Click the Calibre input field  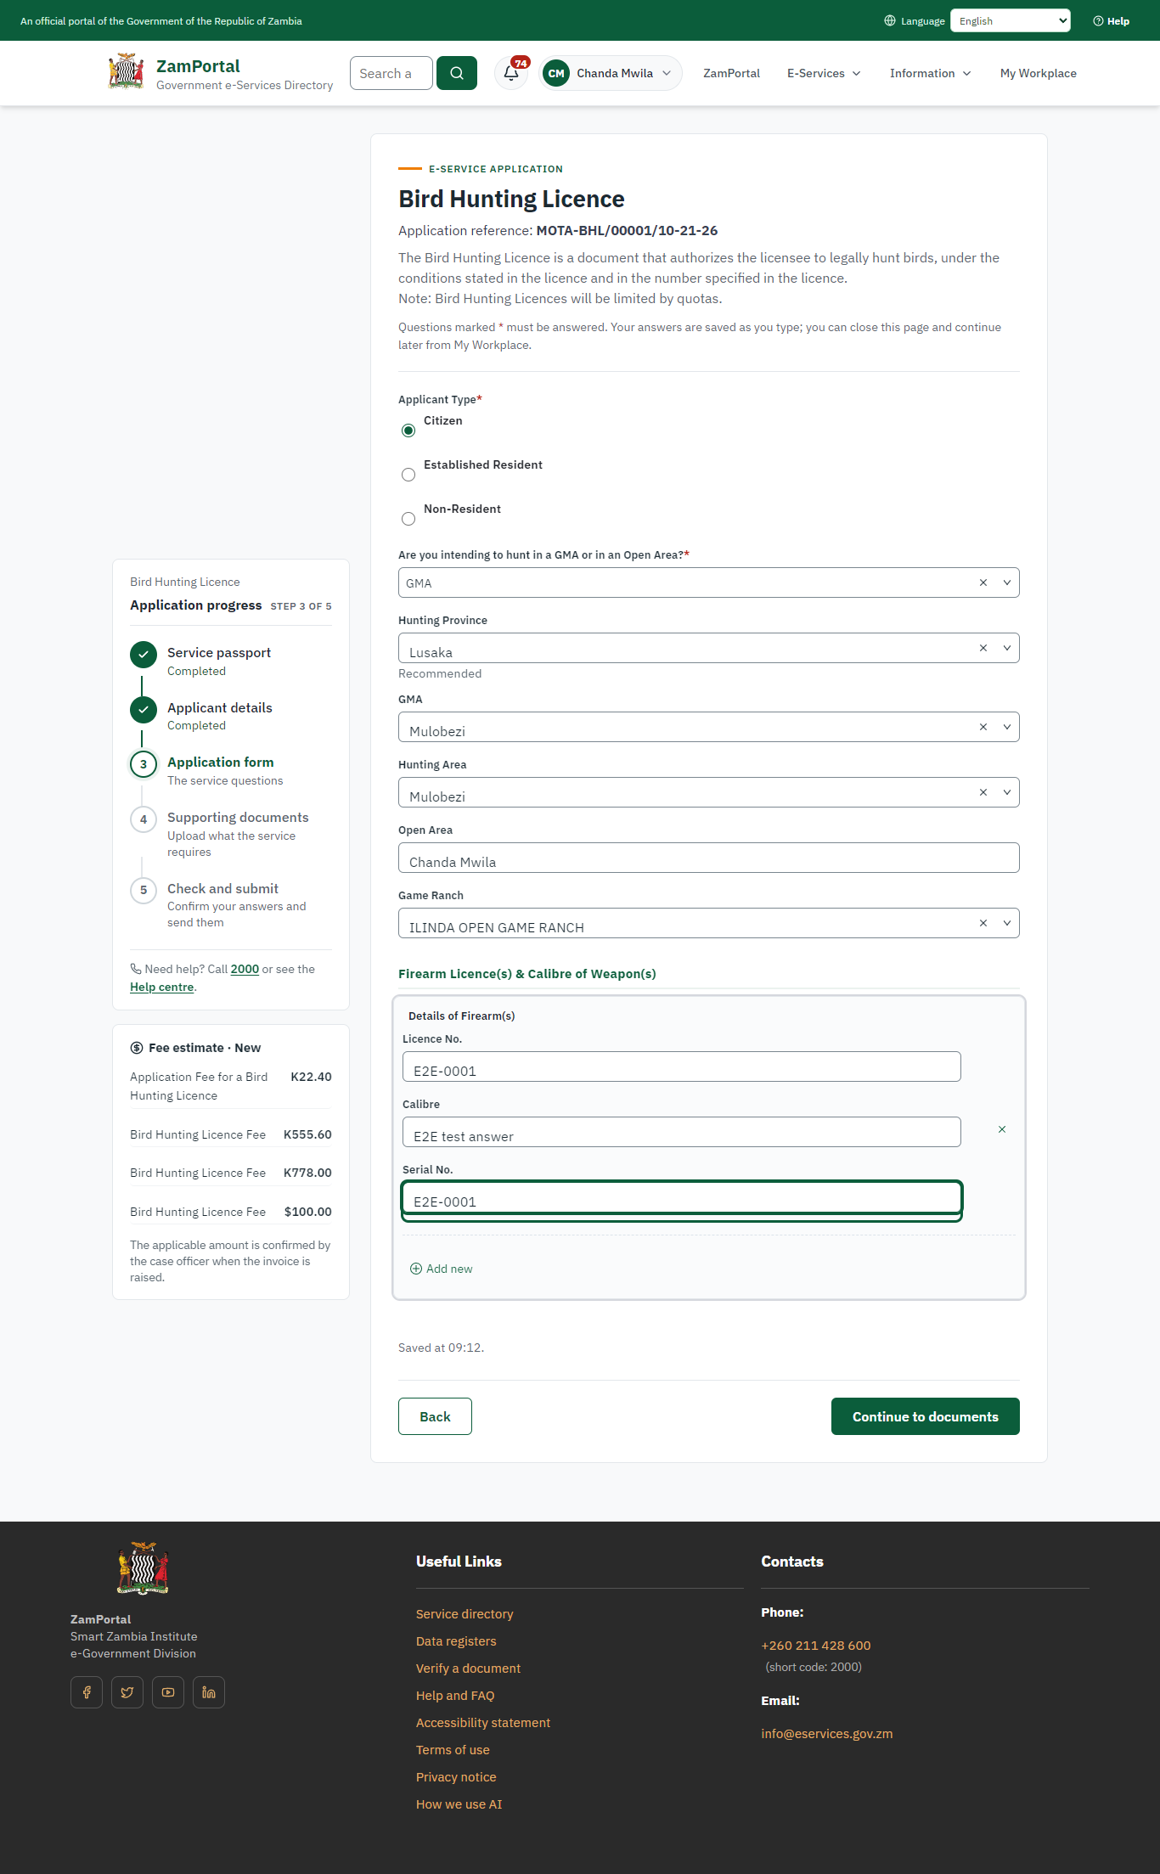682,1132
